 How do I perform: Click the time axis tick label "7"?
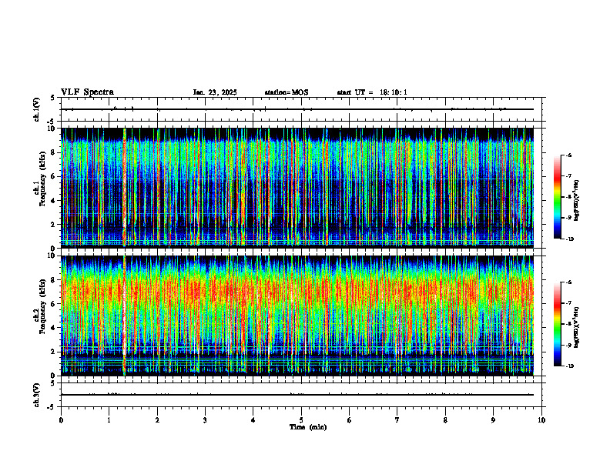click(397, 420)
